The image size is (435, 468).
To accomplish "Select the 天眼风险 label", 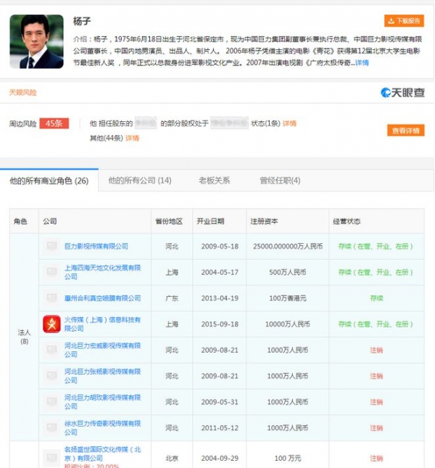I will pos(23,93).
